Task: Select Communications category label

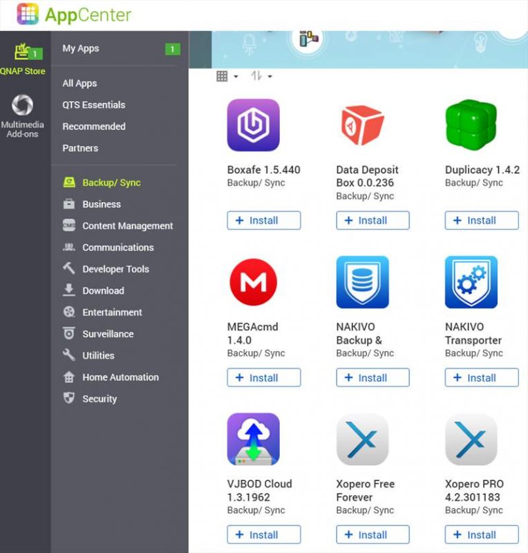Action: click(118, 247)
